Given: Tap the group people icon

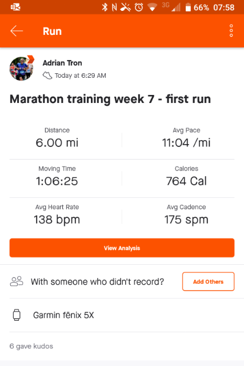Looking at the screenshot, I should click(x=17, y=281).
